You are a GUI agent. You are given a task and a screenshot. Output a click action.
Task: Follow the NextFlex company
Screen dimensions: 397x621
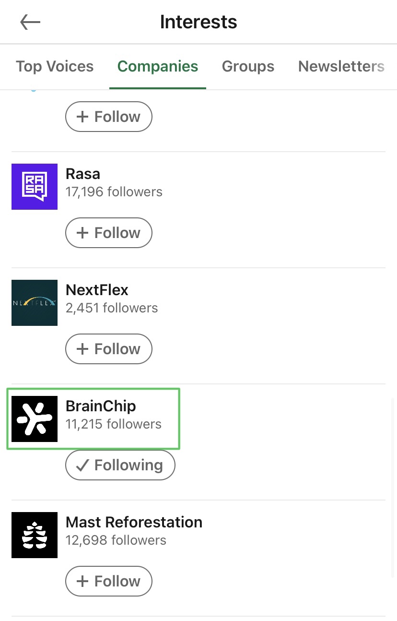(109, 349)
